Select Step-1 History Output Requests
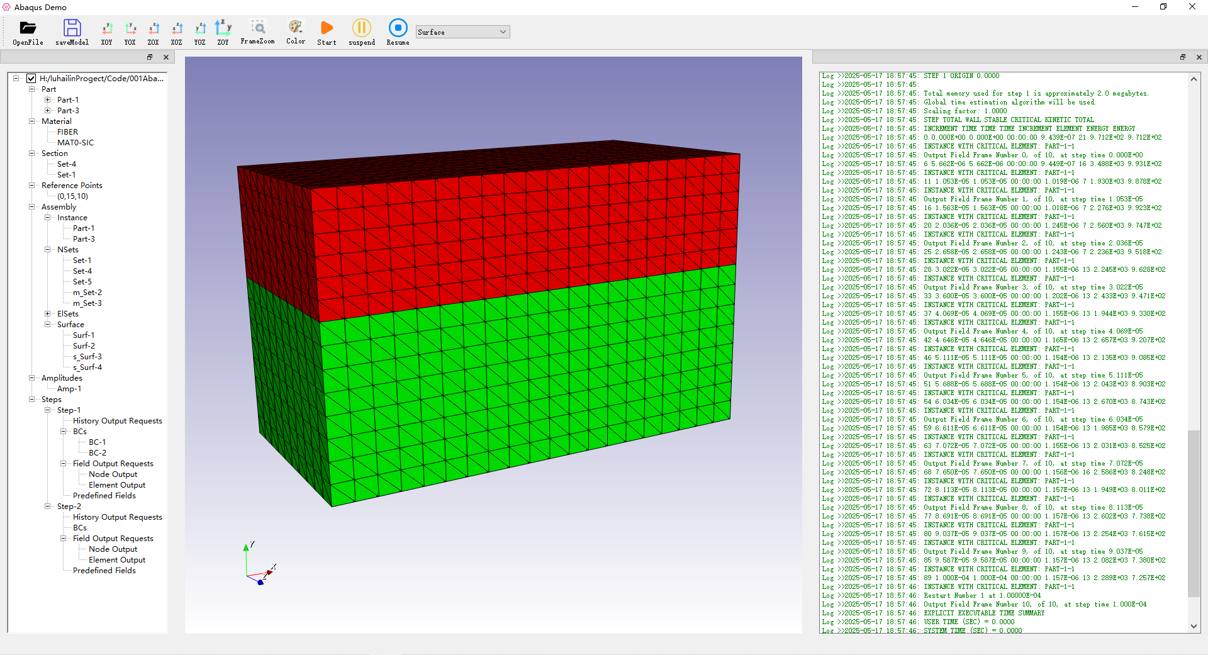The width and height of the screenshot is (1208, 655). point(117,421)
